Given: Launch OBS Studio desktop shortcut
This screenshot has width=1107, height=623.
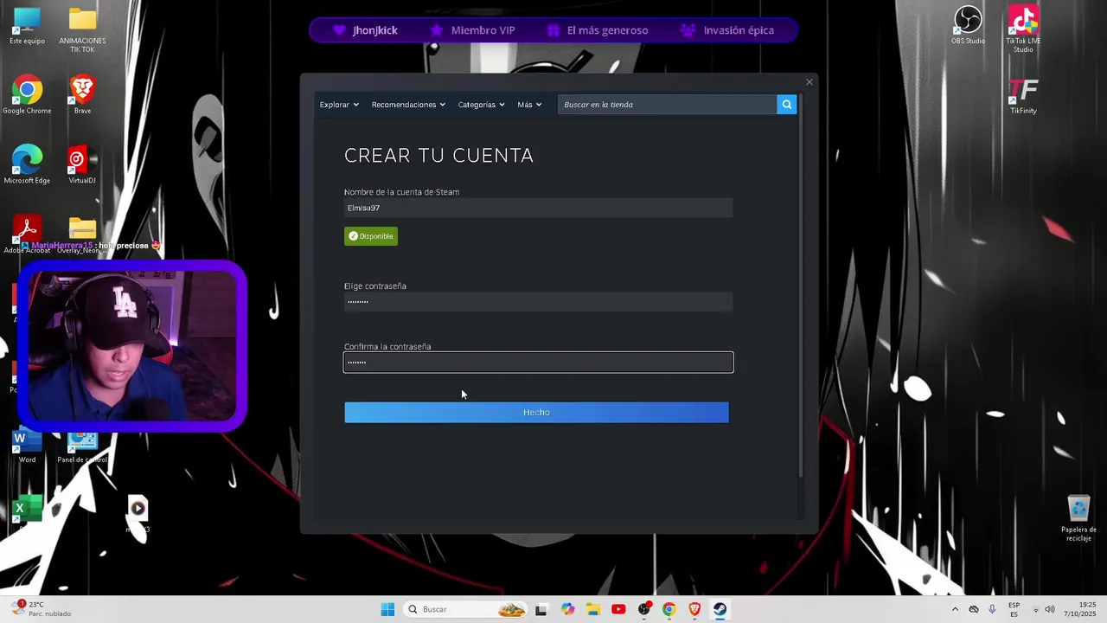Looking at the screenshot, I should pos(968,26).
